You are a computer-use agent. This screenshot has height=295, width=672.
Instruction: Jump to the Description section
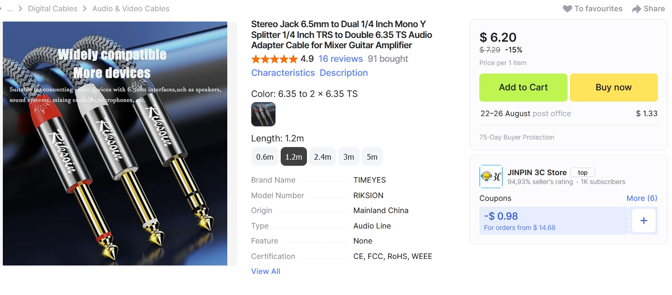[x=343, y=73]
